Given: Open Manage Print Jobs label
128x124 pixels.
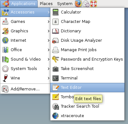Looking at the screenshot, I should point(79,50).
